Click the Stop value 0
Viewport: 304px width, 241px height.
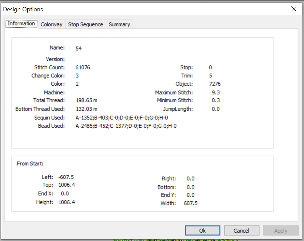[x=211, y=67]
